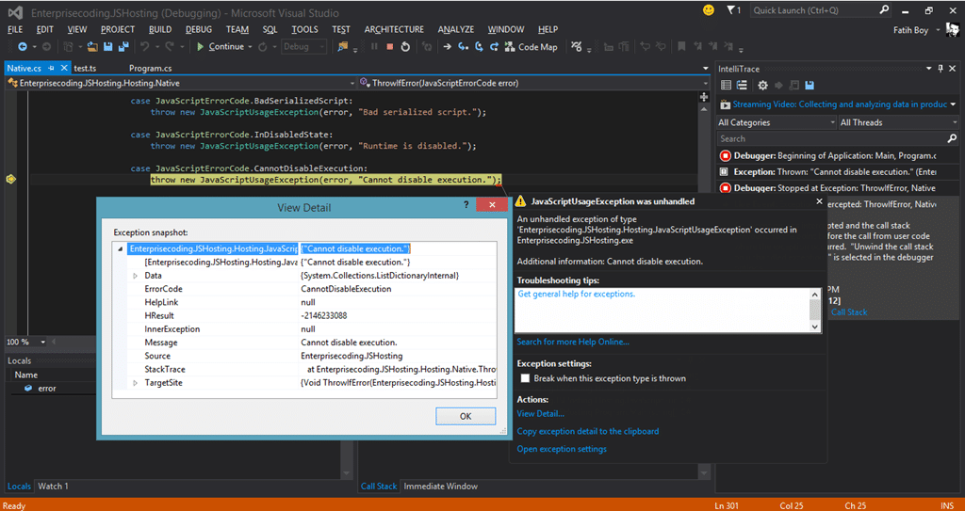The image size is (965, 511).
Task: Click OK in the View Detail dialog
Action: pyautogui.click(x=466, y=416)
